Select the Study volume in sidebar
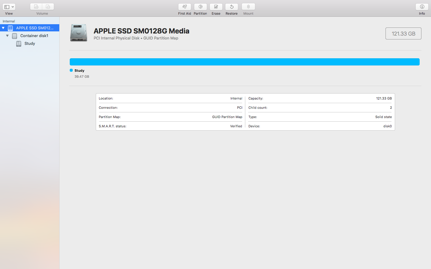Viewport: 431px width, 269px height. [30, 43]
